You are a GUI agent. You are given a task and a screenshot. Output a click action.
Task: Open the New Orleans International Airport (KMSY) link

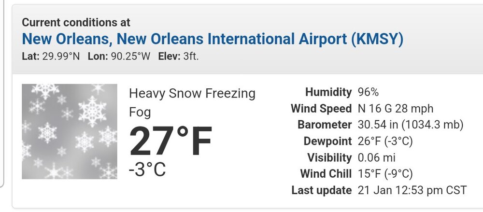[213, 40]
